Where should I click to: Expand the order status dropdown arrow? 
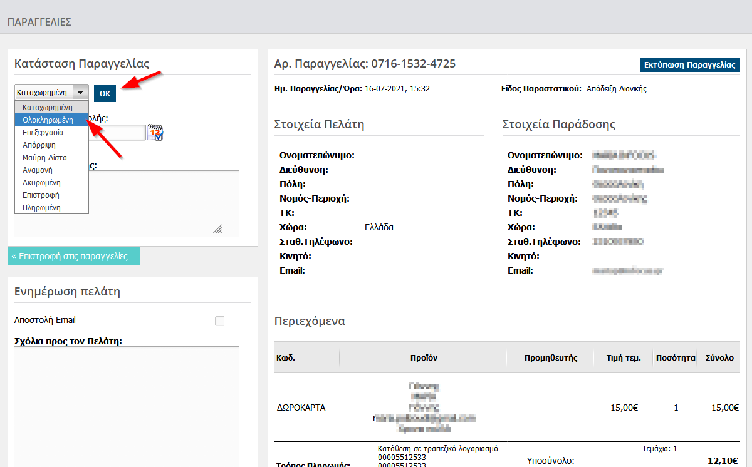pos(80,92)
